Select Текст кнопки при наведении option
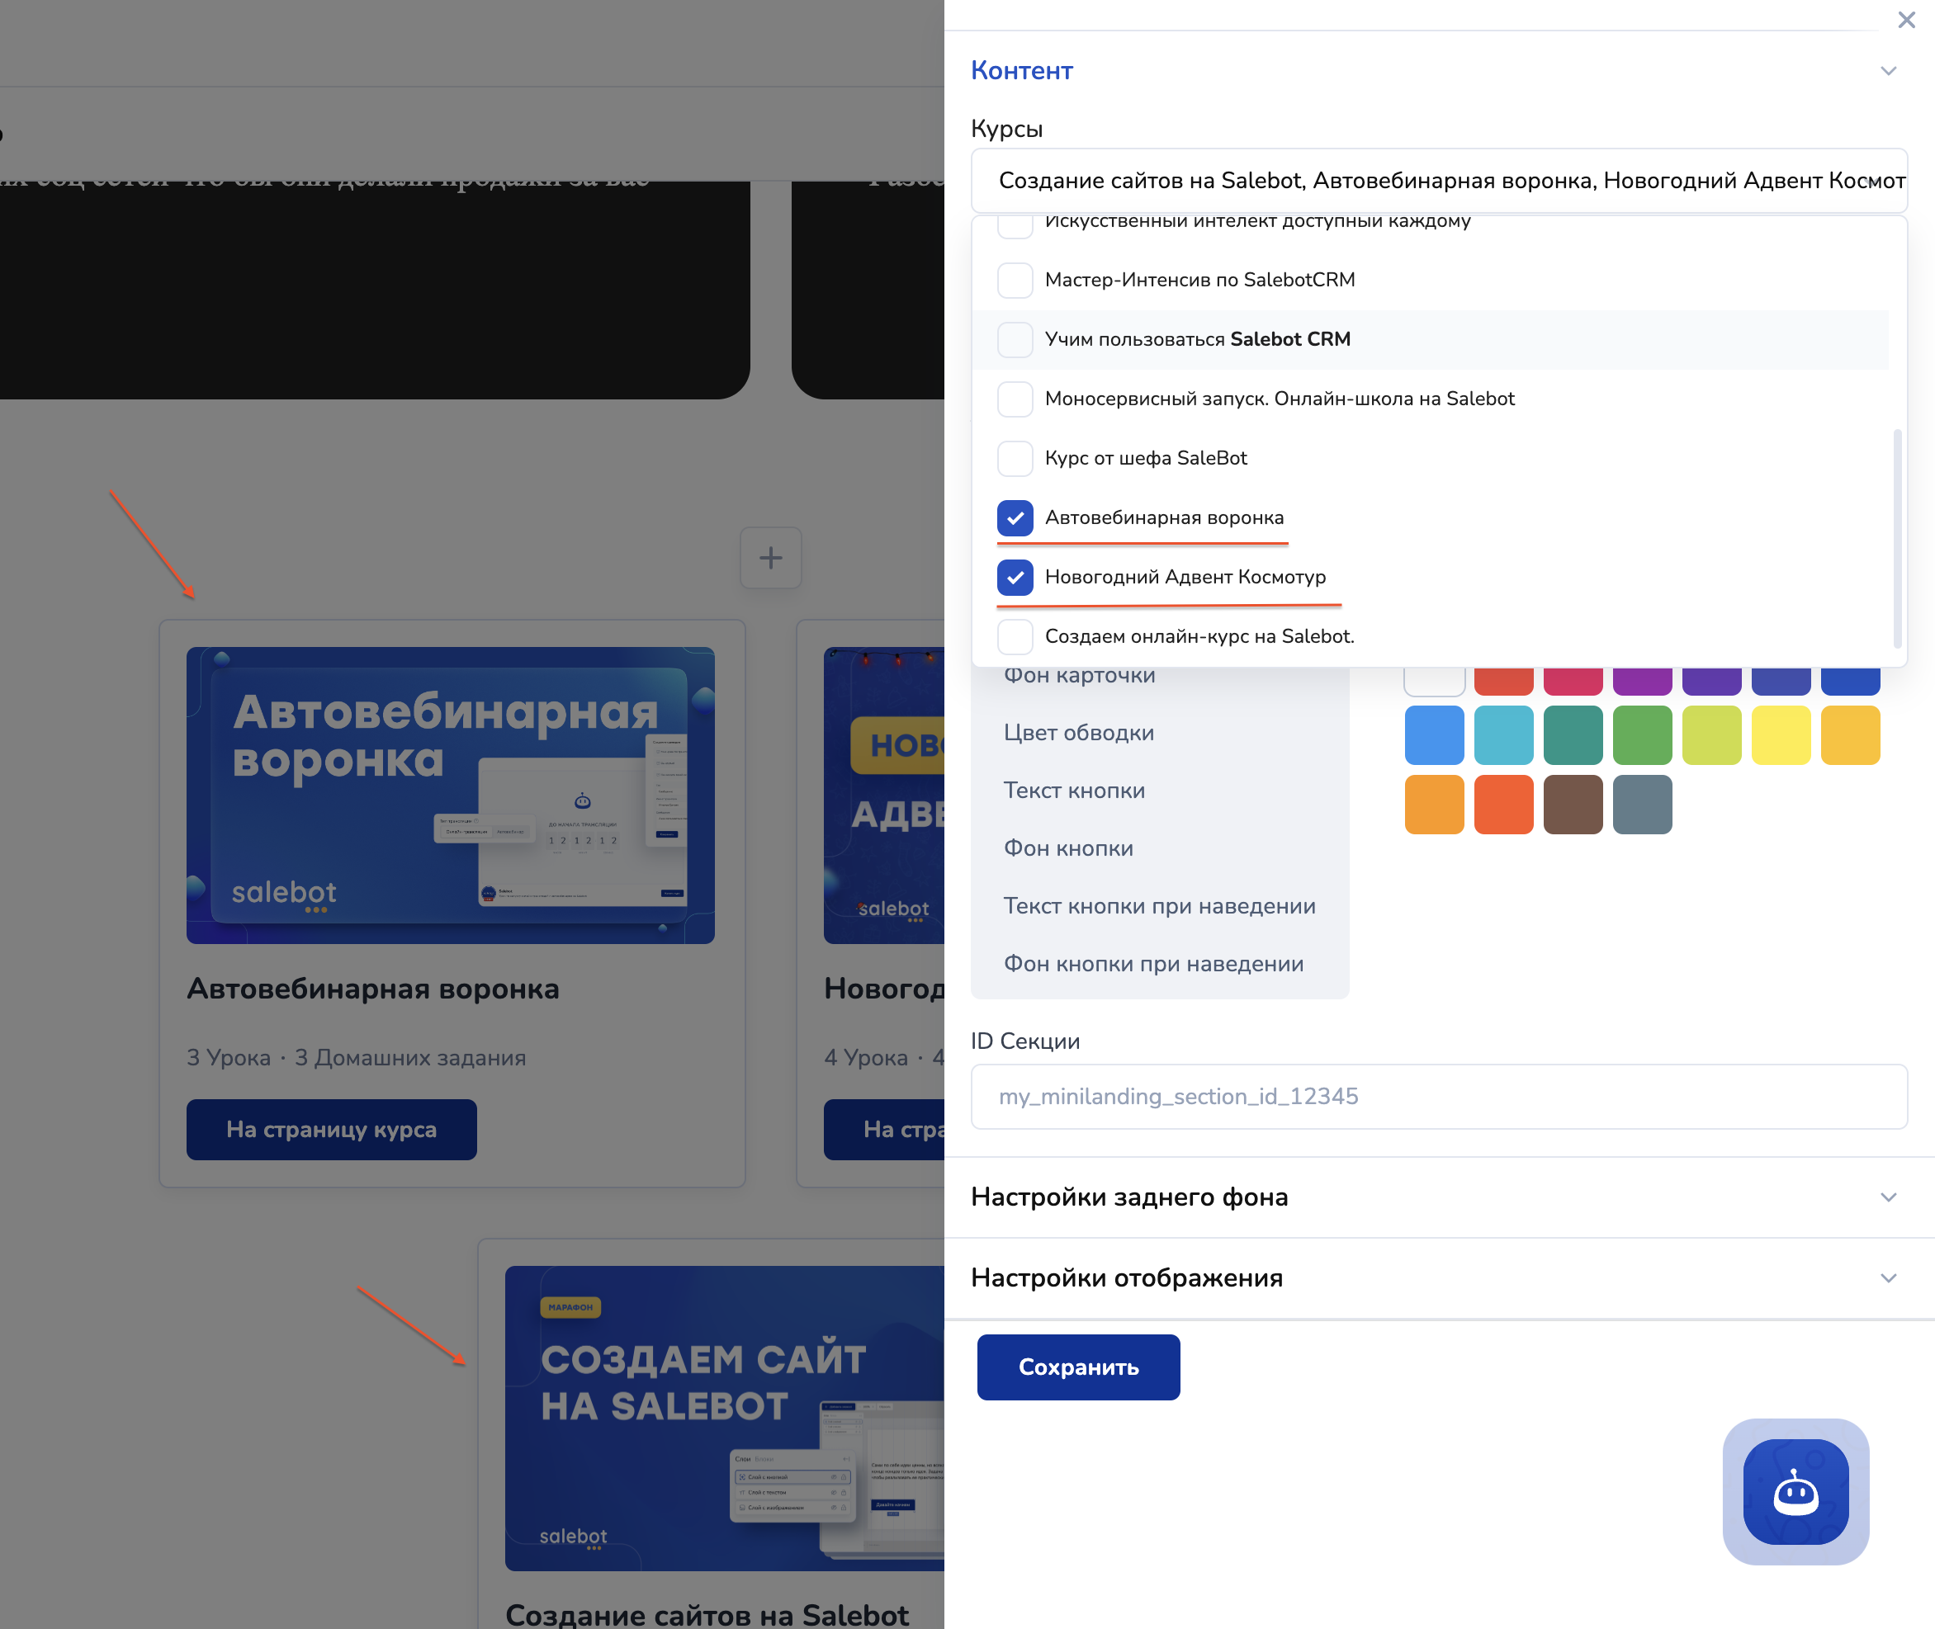Screen dimensions: 1935x1629 pos(1159,906)
